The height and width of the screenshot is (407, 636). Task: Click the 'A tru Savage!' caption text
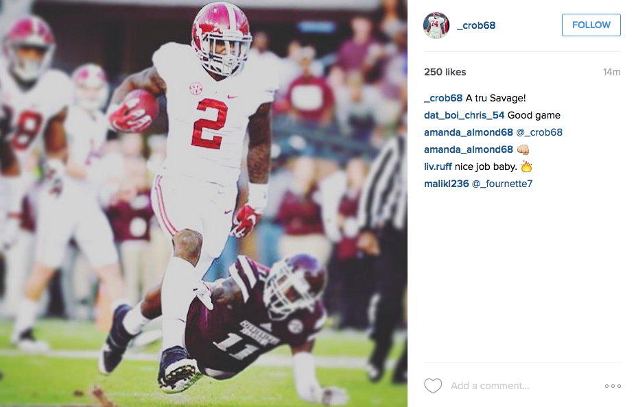tap(495, 99)
